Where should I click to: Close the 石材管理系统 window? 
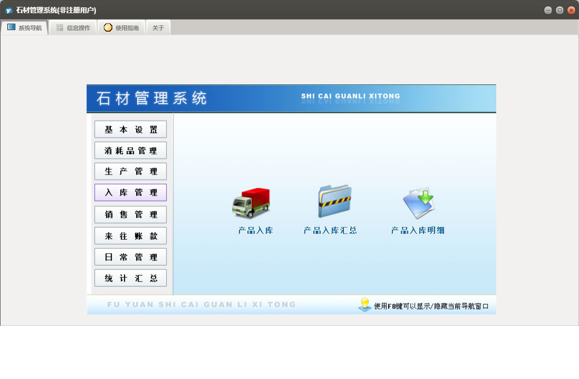point(571,11)
